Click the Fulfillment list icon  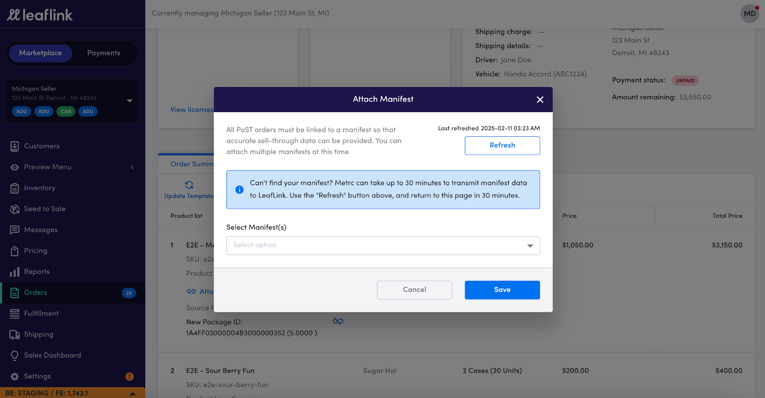[15, 314]
